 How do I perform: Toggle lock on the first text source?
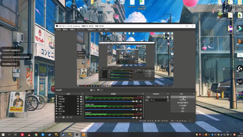[81, 96]
